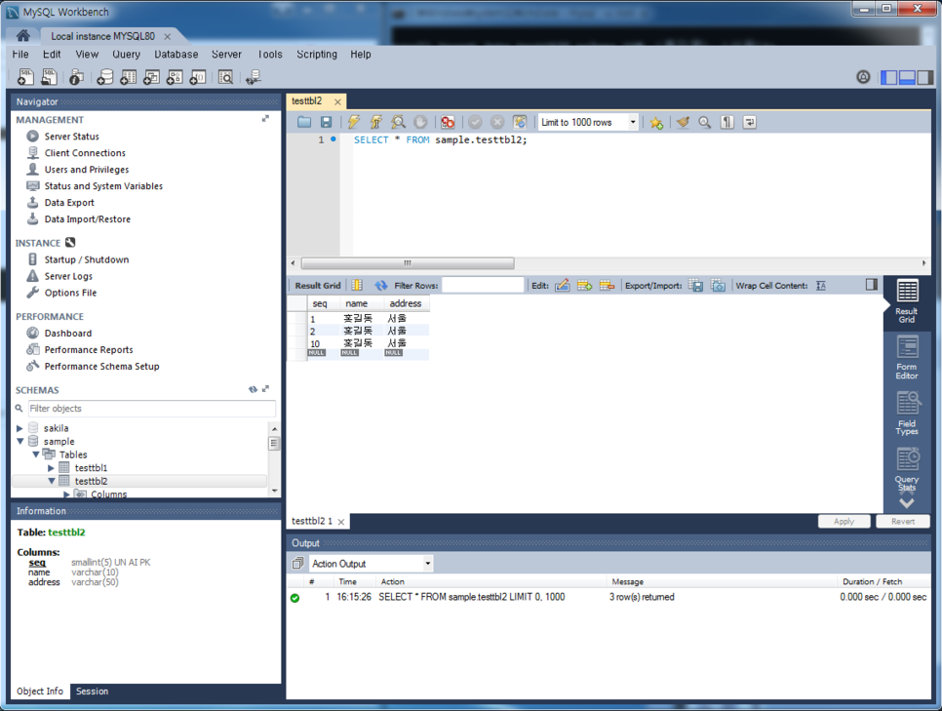Image resolution: width=942 pixels, height=711 pixels.
Task: Save the script to a file
Action: coord(326,122)
